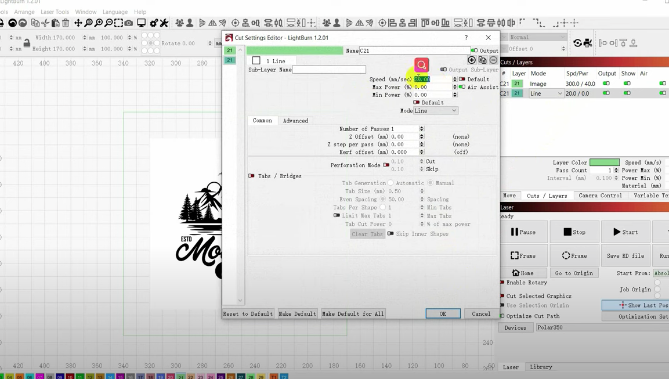Click the Group people icon in toolbar
Screen dimensions: 669x379
coord(180,23)
